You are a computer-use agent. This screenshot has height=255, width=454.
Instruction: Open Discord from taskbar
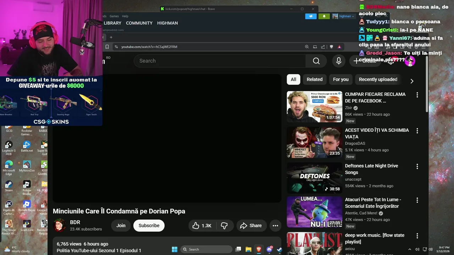(269, 249)
